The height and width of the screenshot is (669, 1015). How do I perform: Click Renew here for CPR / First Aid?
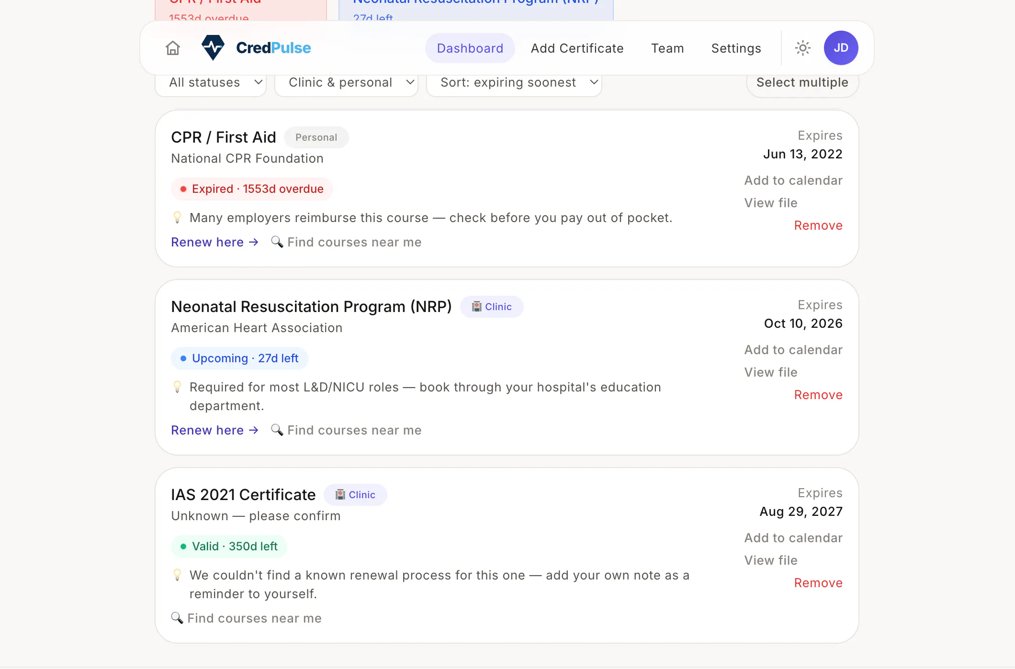(214, 242)
